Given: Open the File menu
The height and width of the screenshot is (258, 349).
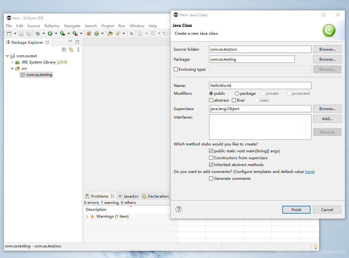Looking at the screenshot, I should [x=9, y=26].
